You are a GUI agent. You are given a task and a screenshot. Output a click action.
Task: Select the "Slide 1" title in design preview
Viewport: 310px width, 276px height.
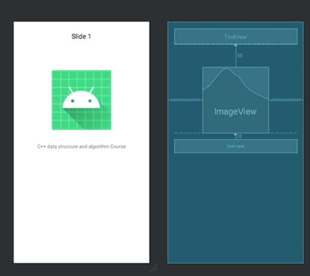(x=81, y=37)
